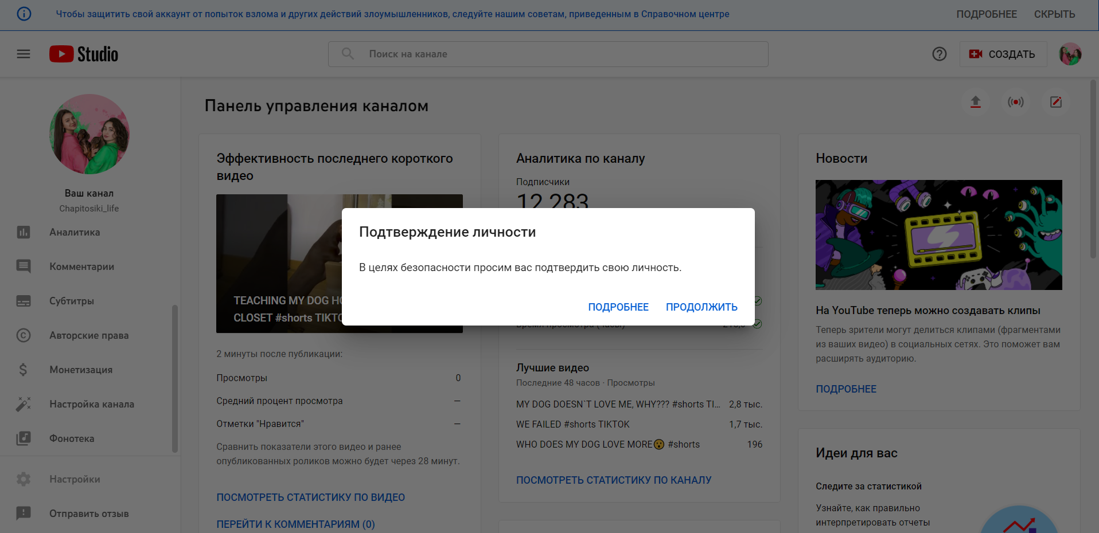Viewport: 1099px width, 533px height.
Task: Click the Отправить отзыв feedback icon
Action: (x=24, y=514)
